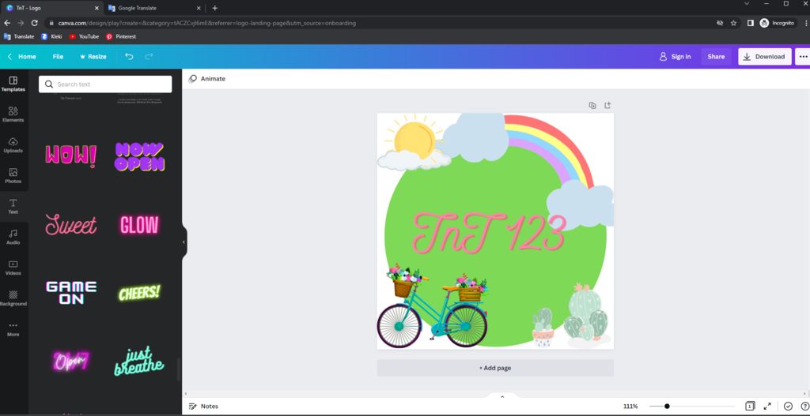810x416 pixels.
Task: Open the tab search dropdown chevron
Action: click(x=747, y=4)
